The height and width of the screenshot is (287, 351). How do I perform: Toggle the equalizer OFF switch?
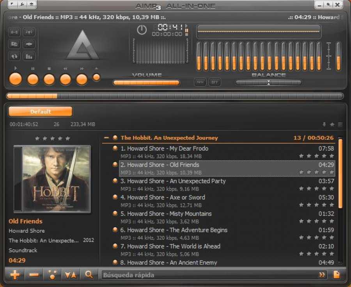(x=214, y=82)
